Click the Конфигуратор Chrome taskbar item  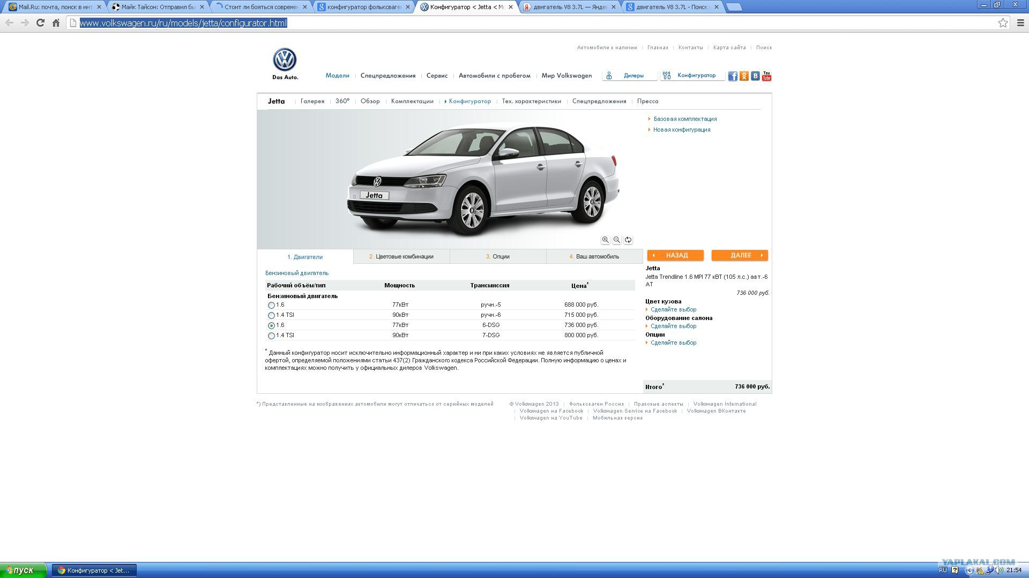coord(94,571)
